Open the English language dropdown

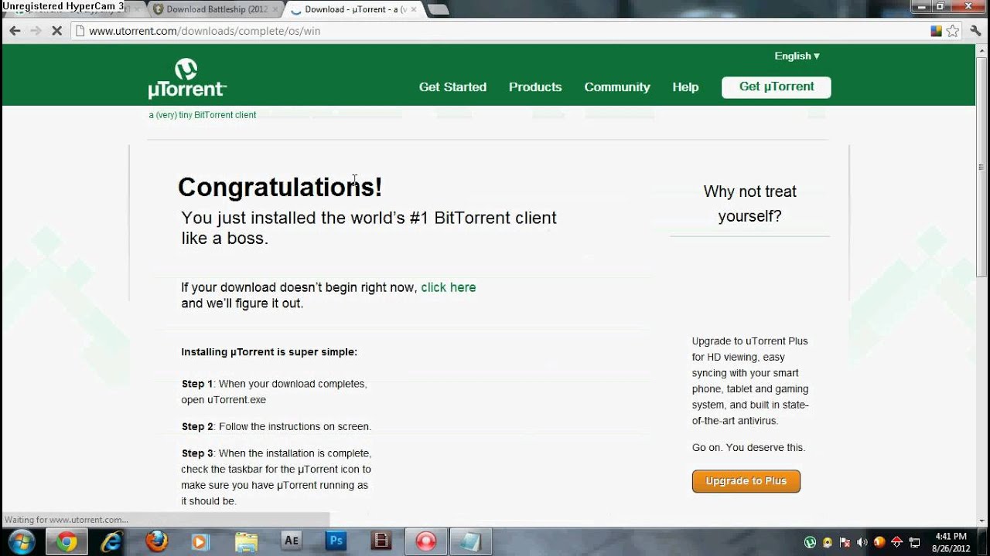point(797,56)
